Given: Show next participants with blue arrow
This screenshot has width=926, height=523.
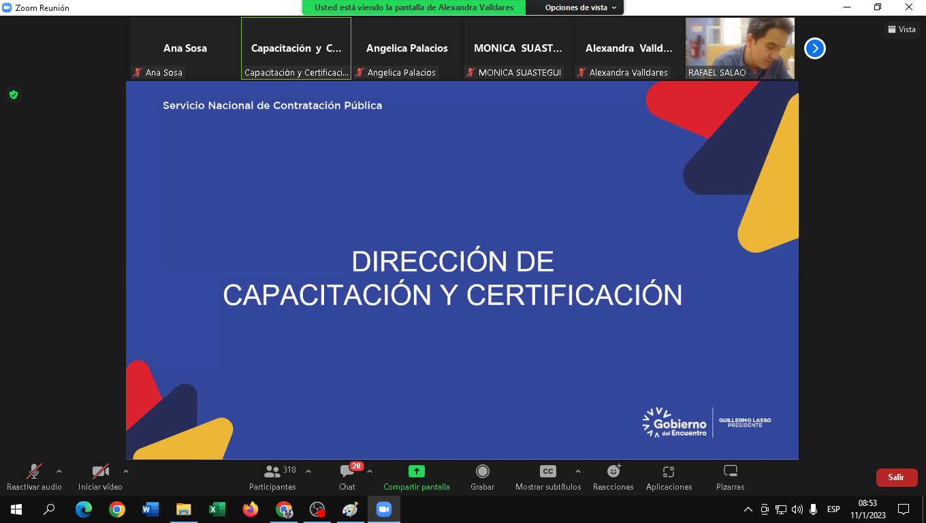Looking at the screenshot, I should coord(815,48).
